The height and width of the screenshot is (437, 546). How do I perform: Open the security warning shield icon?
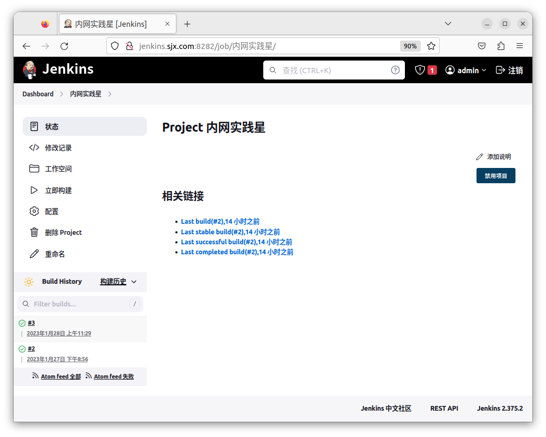[x=420, y=70]
